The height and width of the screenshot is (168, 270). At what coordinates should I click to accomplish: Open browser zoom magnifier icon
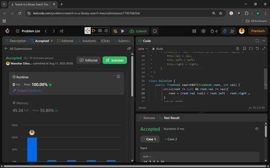click(214, 13)
